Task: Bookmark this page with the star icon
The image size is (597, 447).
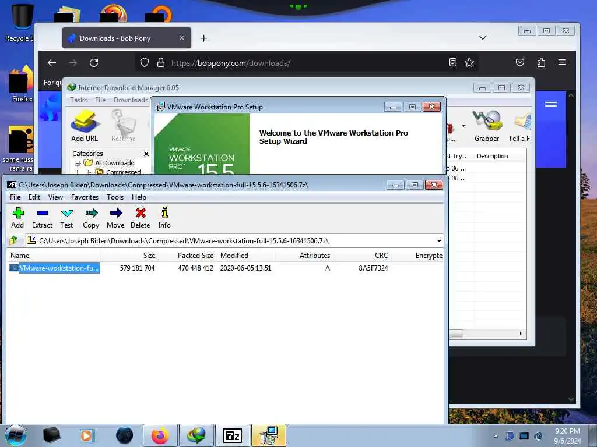Action: pyautogui.click(x=469, y=62)
